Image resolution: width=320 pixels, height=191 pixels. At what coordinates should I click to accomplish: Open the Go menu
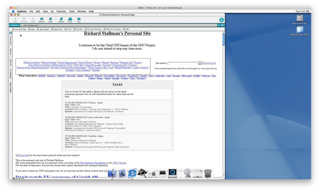(52, 11)
